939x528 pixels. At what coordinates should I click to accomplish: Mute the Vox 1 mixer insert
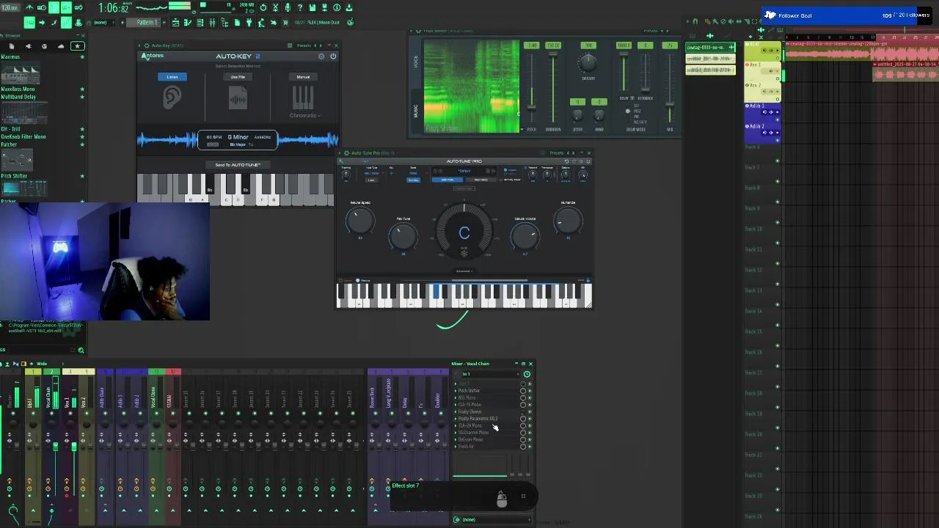point(70,413)
